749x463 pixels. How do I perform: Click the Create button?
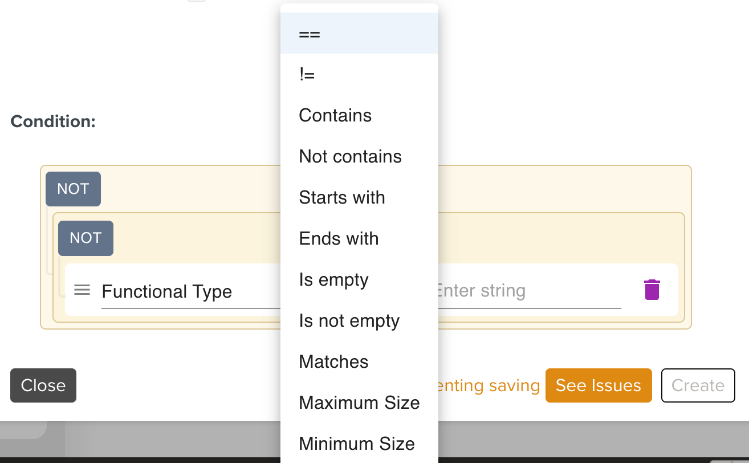pyautogui.click(x=698, y=385)
